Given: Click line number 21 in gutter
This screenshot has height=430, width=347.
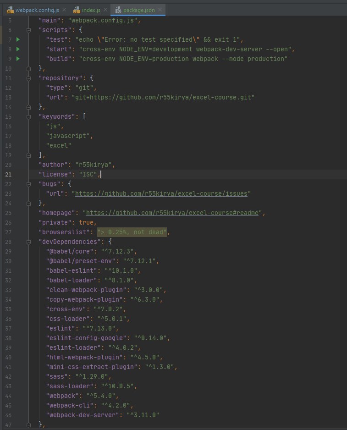Looking at the screenshot, I should [x=8, y=174].
